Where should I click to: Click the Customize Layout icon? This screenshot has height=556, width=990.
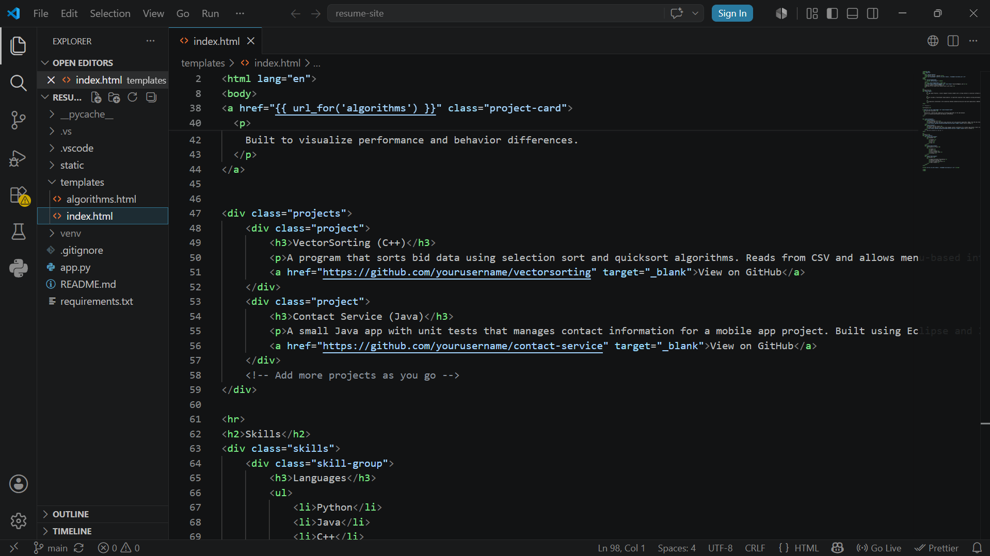point(812,13)
